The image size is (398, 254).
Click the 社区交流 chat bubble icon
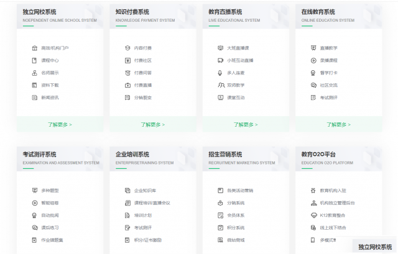(313, 85)
